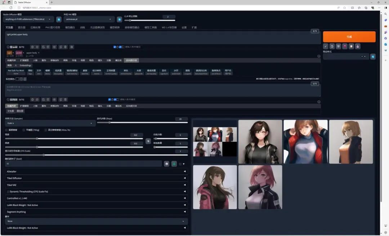The image size is (389, 236).
Task: Click the checkmark icon under the generate button
Action: (326, 46)
